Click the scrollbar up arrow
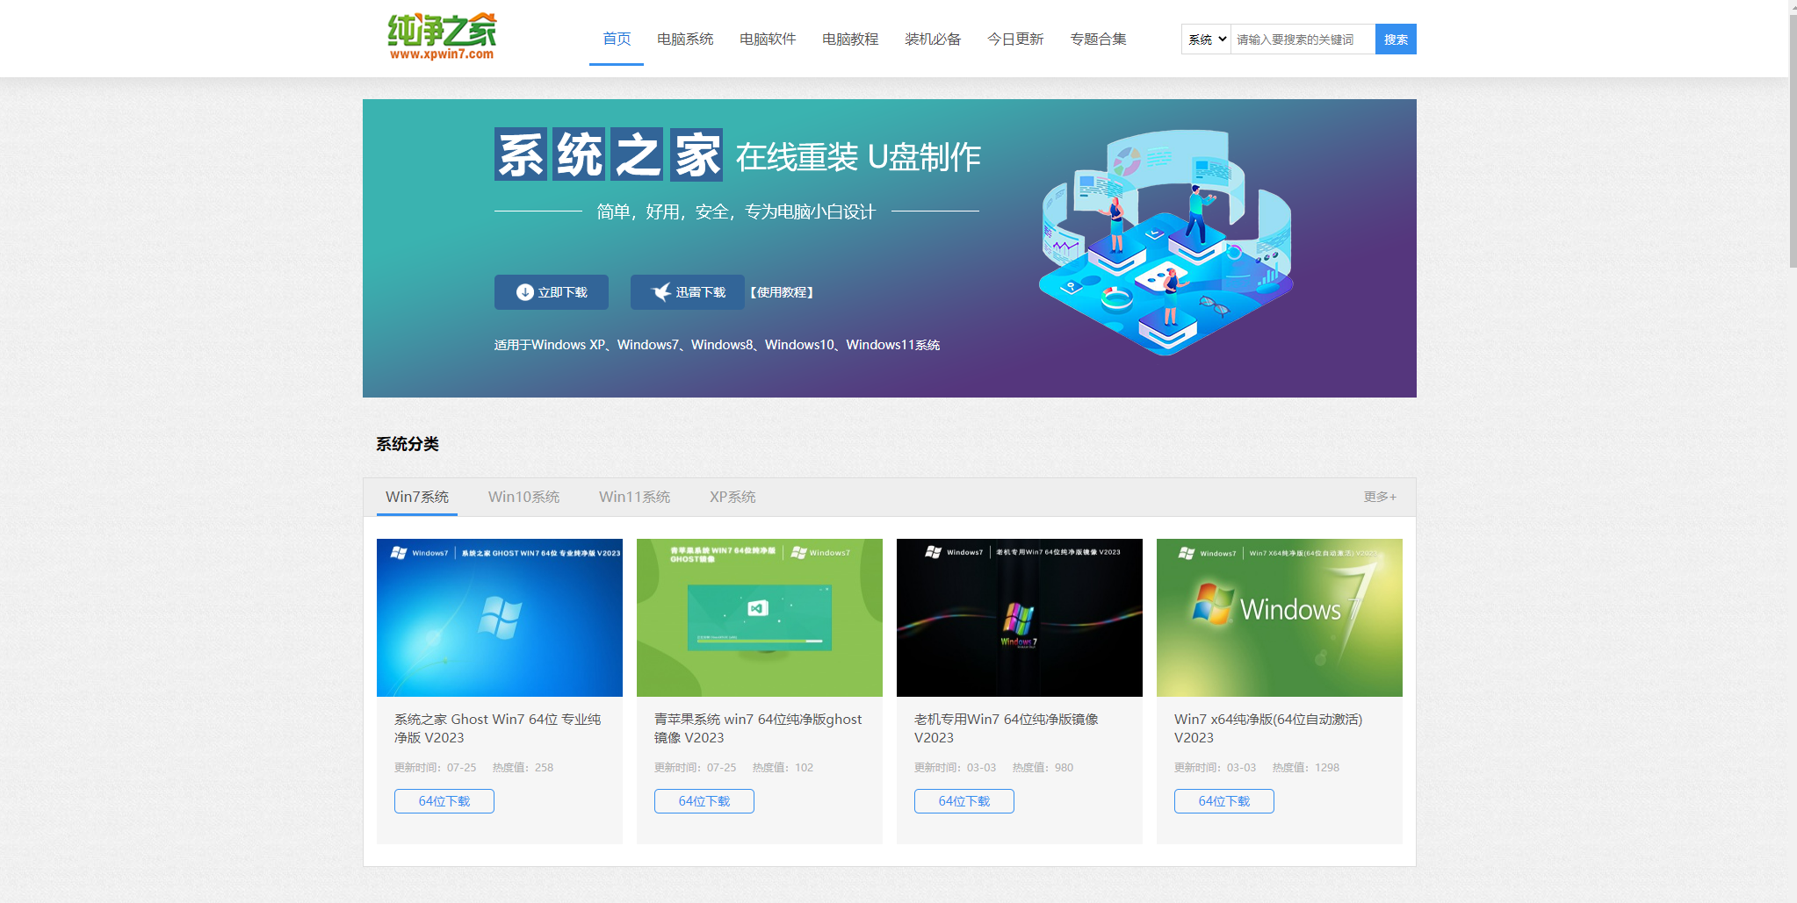This screenshot has height=903, width=1797. tap(1793, 6)
